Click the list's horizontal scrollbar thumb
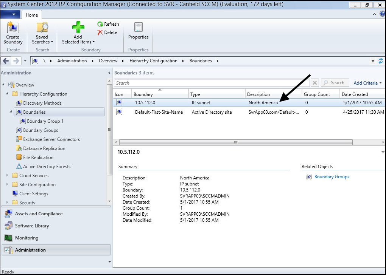The image size is (386, 275). 236,142
